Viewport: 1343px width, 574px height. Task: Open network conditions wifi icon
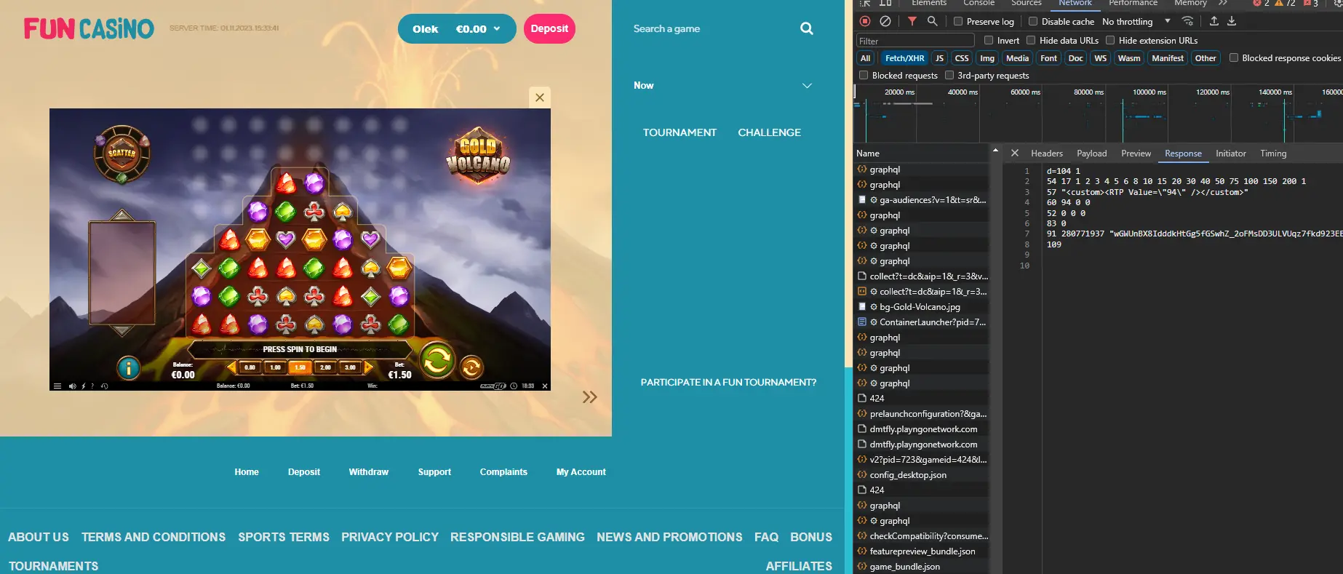click(x=1188, y=21)
